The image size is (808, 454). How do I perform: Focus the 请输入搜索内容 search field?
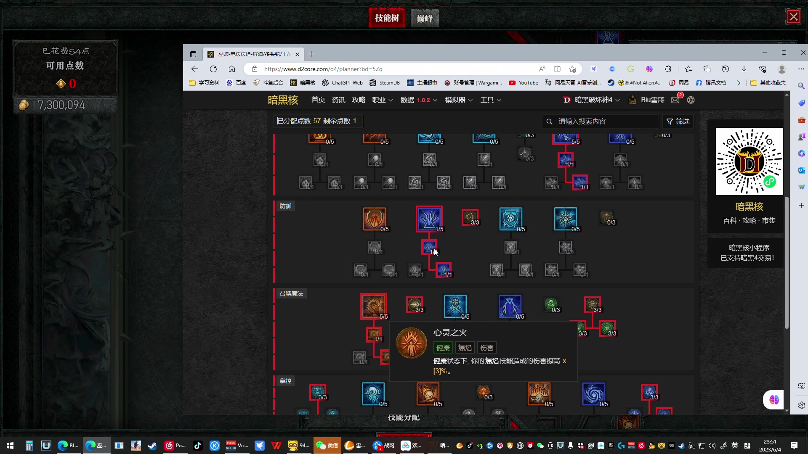pyautogui.click(x=601, y=121)
